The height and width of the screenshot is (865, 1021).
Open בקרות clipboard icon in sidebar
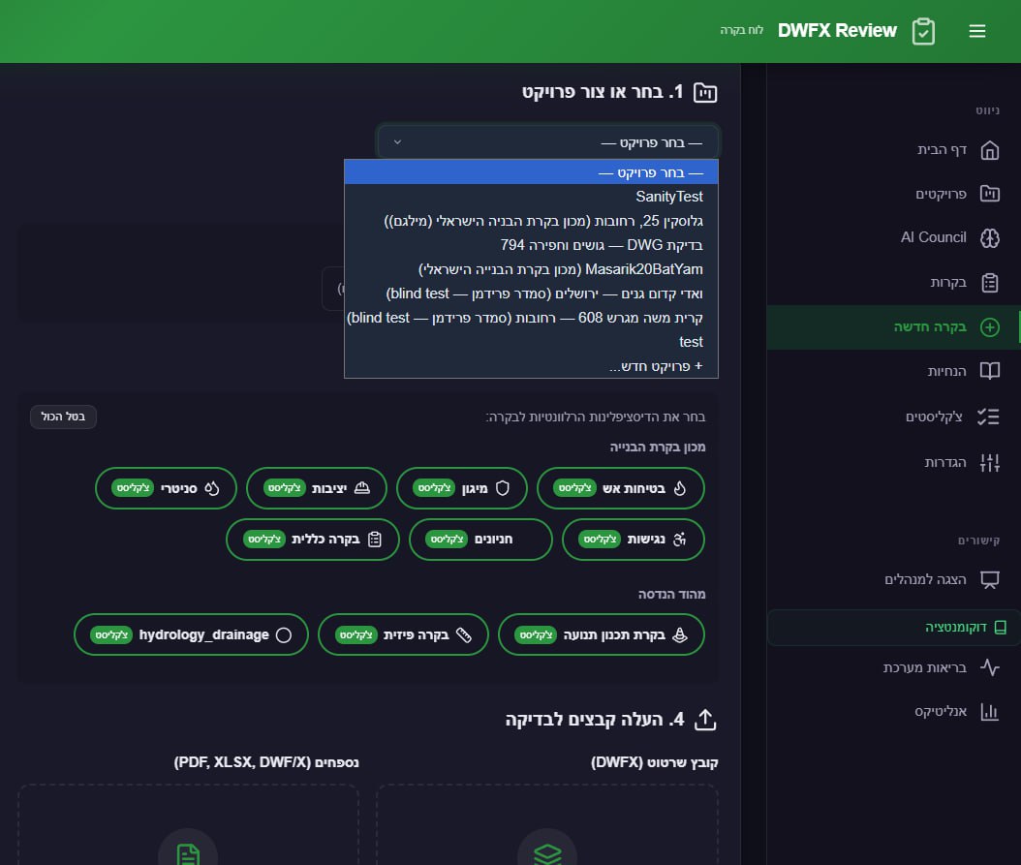989,283
